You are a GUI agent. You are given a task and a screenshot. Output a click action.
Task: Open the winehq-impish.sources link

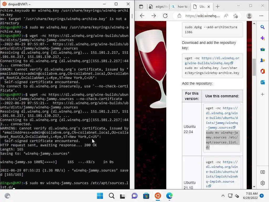click(x=222, y=174)
